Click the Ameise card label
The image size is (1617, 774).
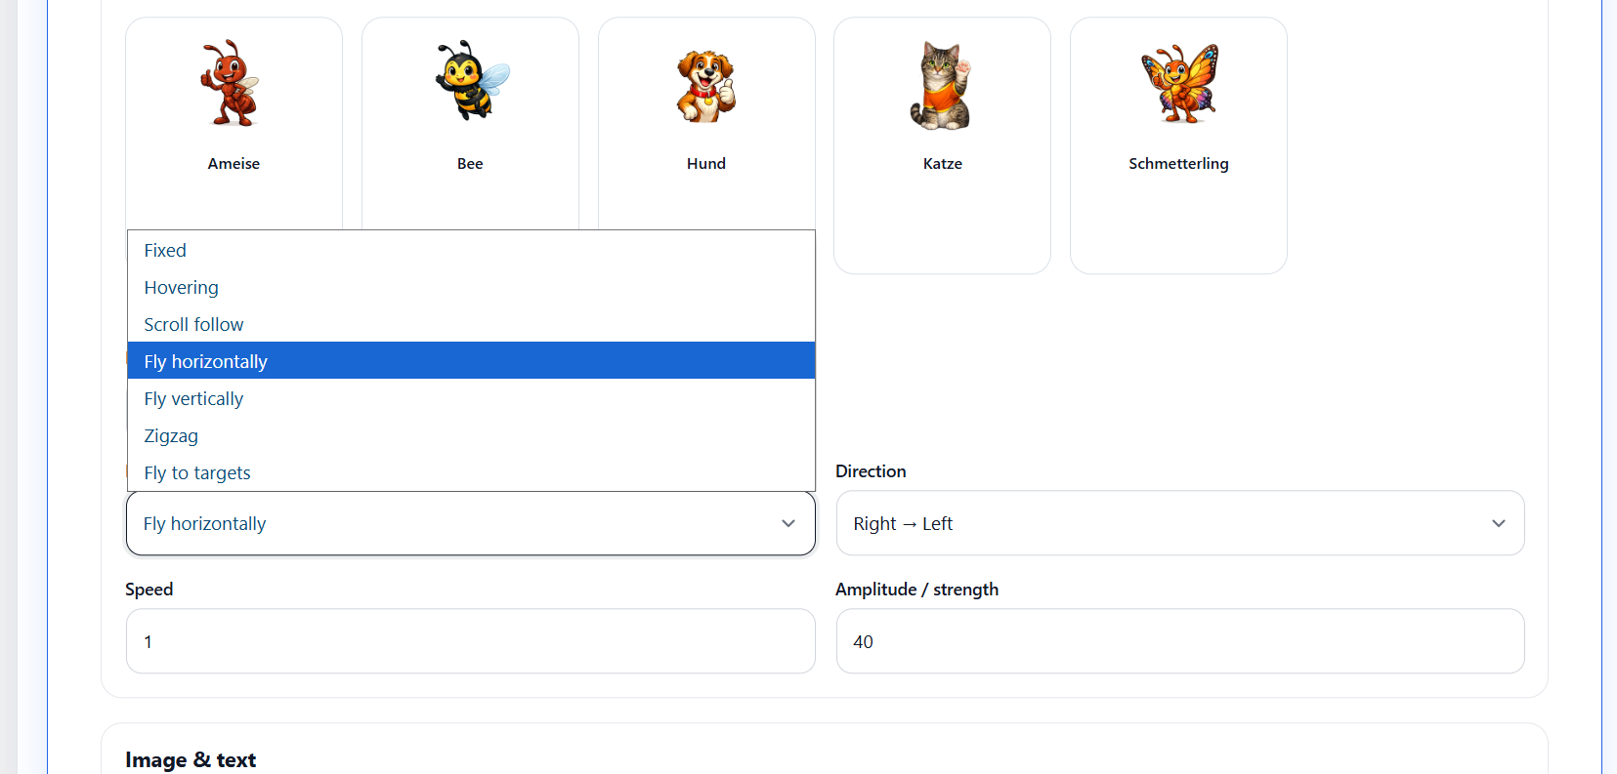(234, 164)
